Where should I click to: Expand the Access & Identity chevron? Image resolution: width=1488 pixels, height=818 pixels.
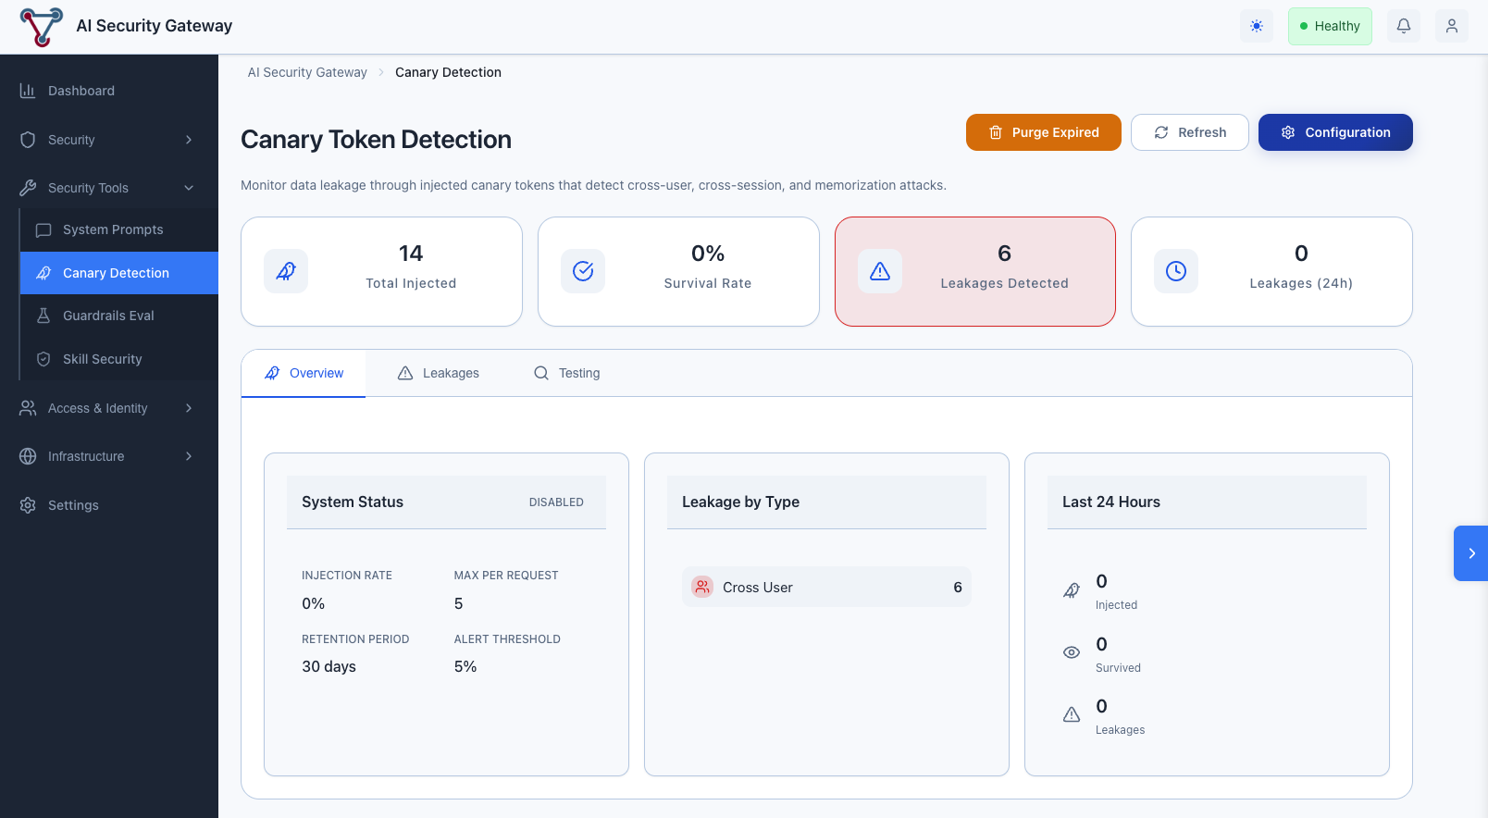(189, 408)
